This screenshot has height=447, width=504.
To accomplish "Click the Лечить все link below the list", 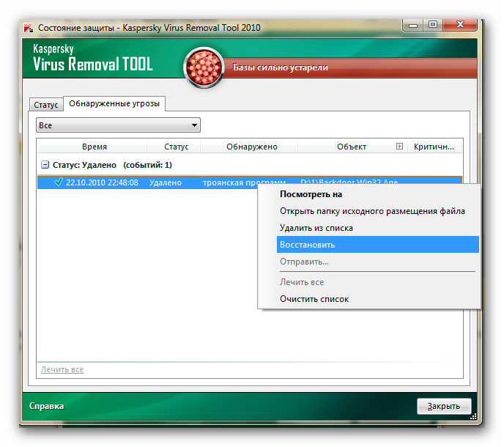I will click(x=62, y=369).
